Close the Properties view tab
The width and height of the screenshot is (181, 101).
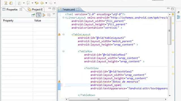21,9
